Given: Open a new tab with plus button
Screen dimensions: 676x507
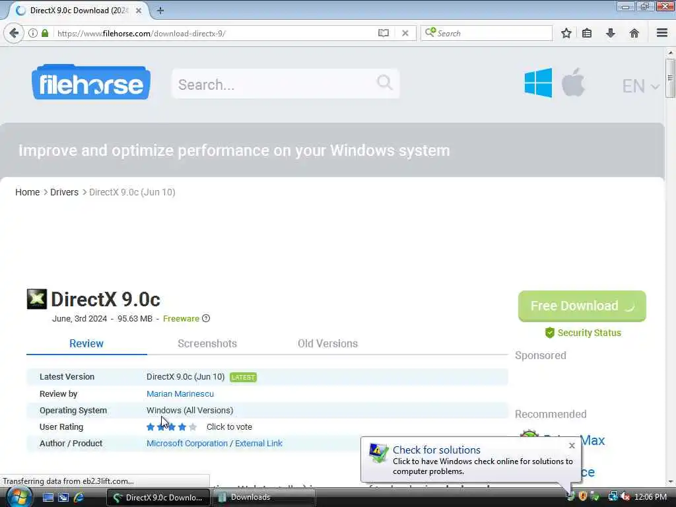Looking at the screenshot, I should [x=160, y=11].
